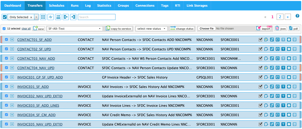
Task: Click log document icon for INVOICE05_NAV_UPD_EXTID
Action: click(x=278, y=124)
